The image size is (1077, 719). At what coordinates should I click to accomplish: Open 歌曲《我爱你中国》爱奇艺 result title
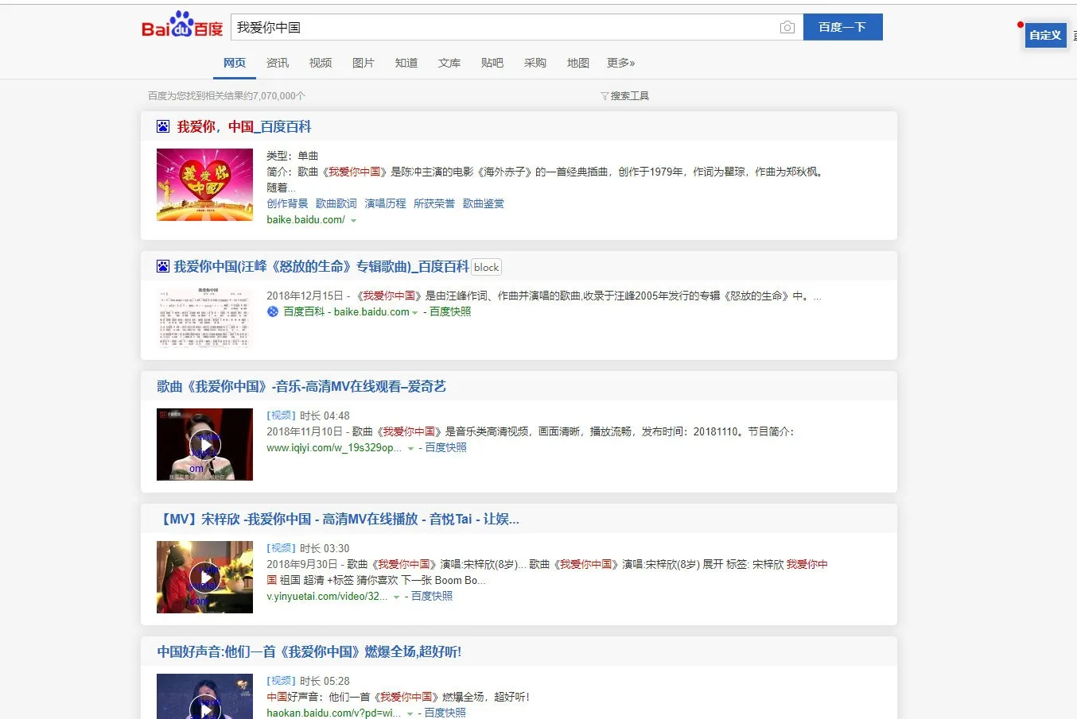coord(301,386)
